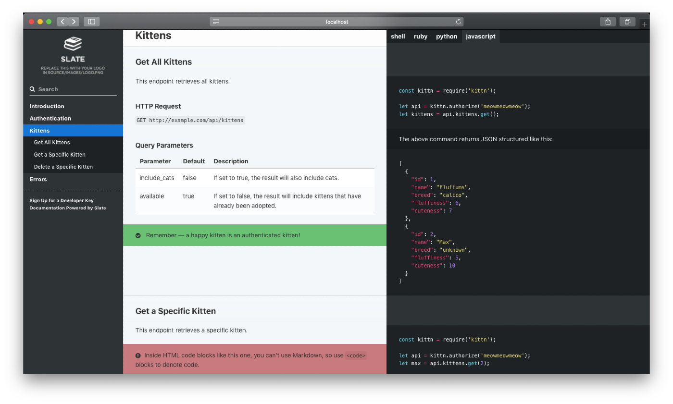Click the reload icon in the address bar

point(458,21)
